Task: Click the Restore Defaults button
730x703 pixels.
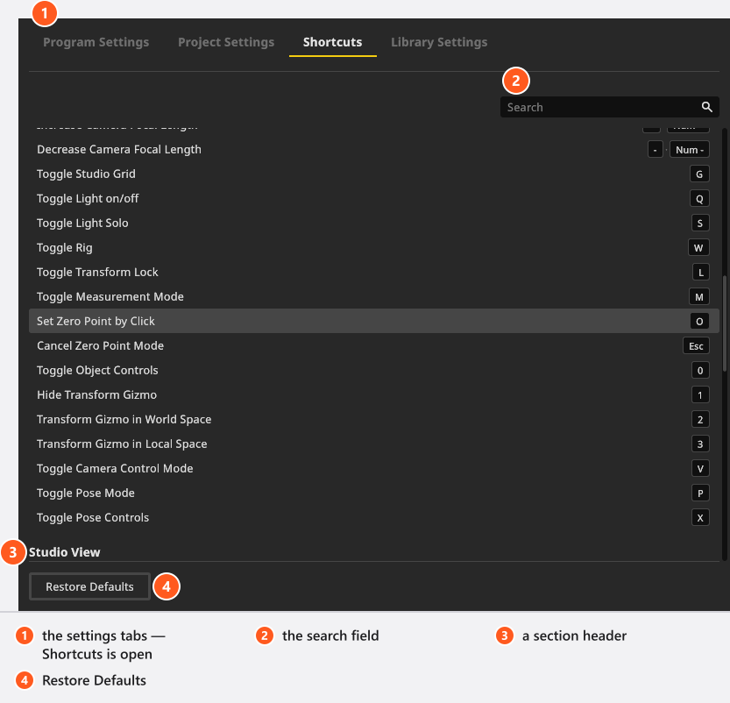Action: [89, 586]
